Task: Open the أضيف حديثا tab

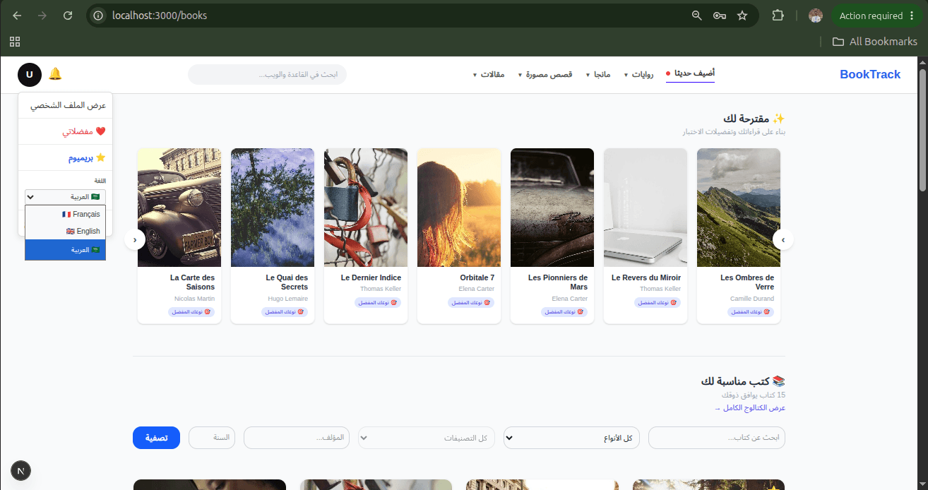Action: click(x=690, y=73)
